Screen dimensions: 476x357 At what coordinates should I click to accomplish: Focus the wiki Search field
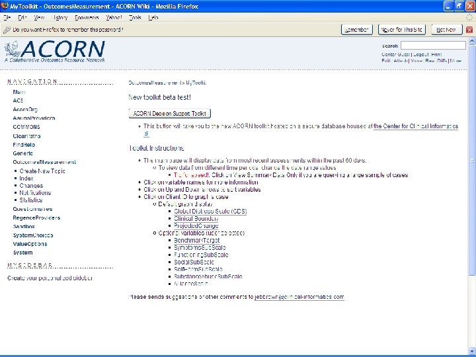pos(433,46)
